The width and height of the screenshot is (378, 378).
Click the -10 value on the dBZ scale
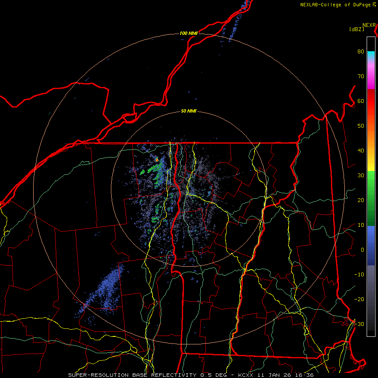pos(359,275)
